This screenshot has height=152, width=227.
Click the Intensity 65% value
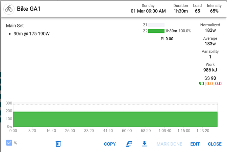(x=214, y=11)
